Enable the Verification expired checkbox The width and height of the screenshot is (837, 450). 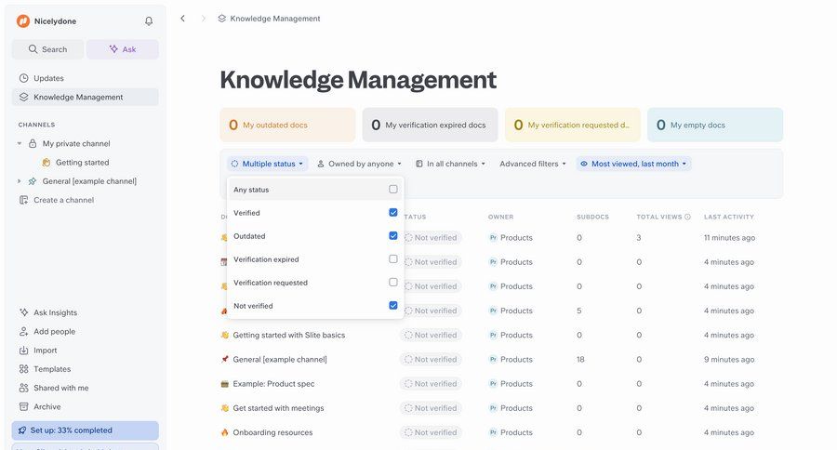point(392,259)
